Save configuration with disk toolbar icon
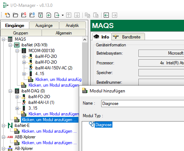The image size is (184, 151). coord(40,15)
